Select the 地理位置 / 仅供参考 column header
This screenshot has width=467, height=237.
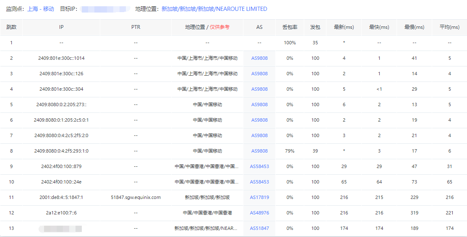[207, 27]
